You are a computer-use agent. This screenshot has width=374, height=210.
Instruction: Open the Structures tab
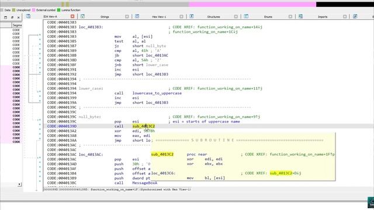pos(213,17)
